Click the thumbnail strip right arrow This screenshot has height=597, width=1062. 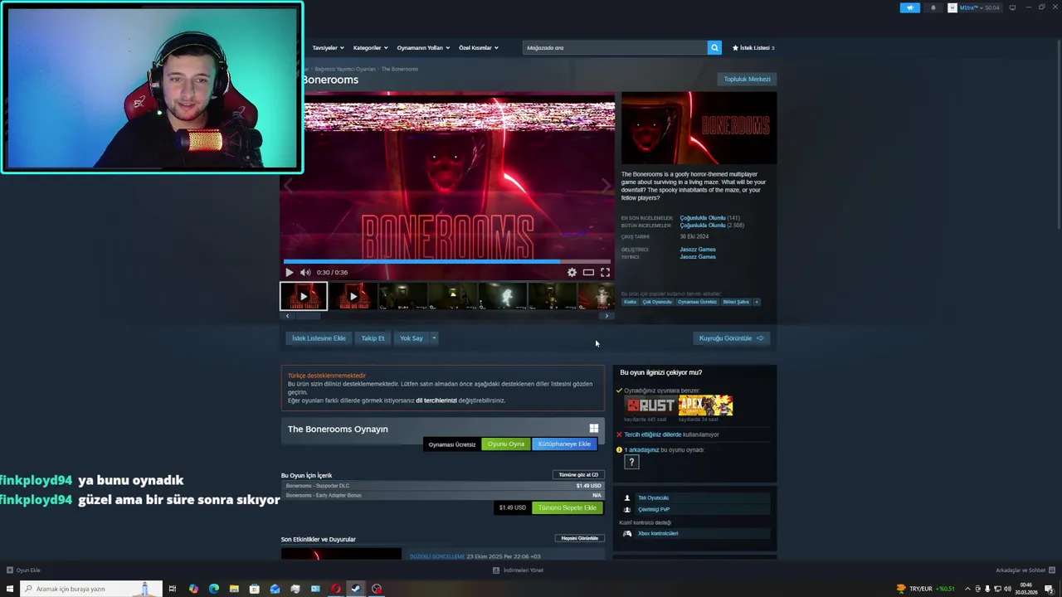pos(607,316)
